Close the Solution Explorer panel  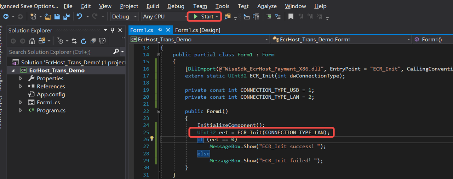click(x=120, y=30)
